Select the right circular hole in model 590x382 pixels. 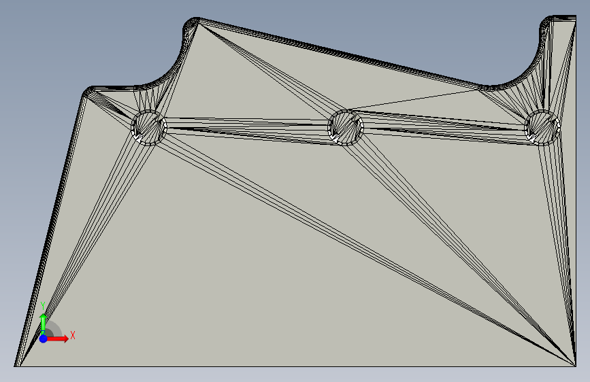[542, 128]
